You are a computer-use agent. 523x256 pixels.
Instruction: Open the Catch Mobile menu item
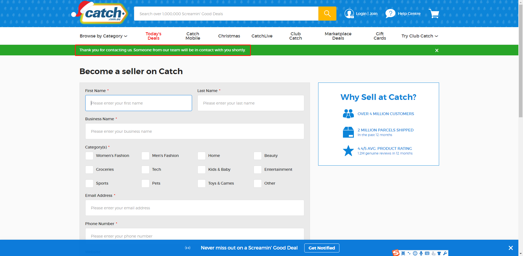(193, 36)
